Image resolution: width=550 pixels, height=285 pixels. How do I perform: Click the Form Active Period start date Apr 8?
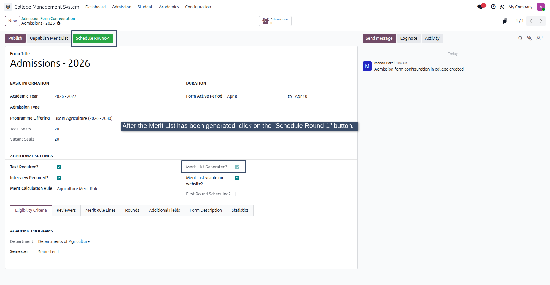coord(232,96)
